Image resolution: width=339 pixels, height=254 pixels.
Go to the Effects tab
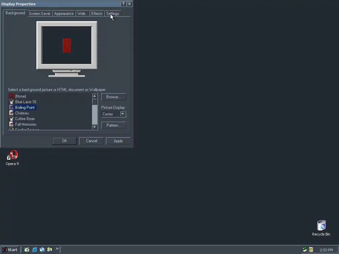[97, 13]
